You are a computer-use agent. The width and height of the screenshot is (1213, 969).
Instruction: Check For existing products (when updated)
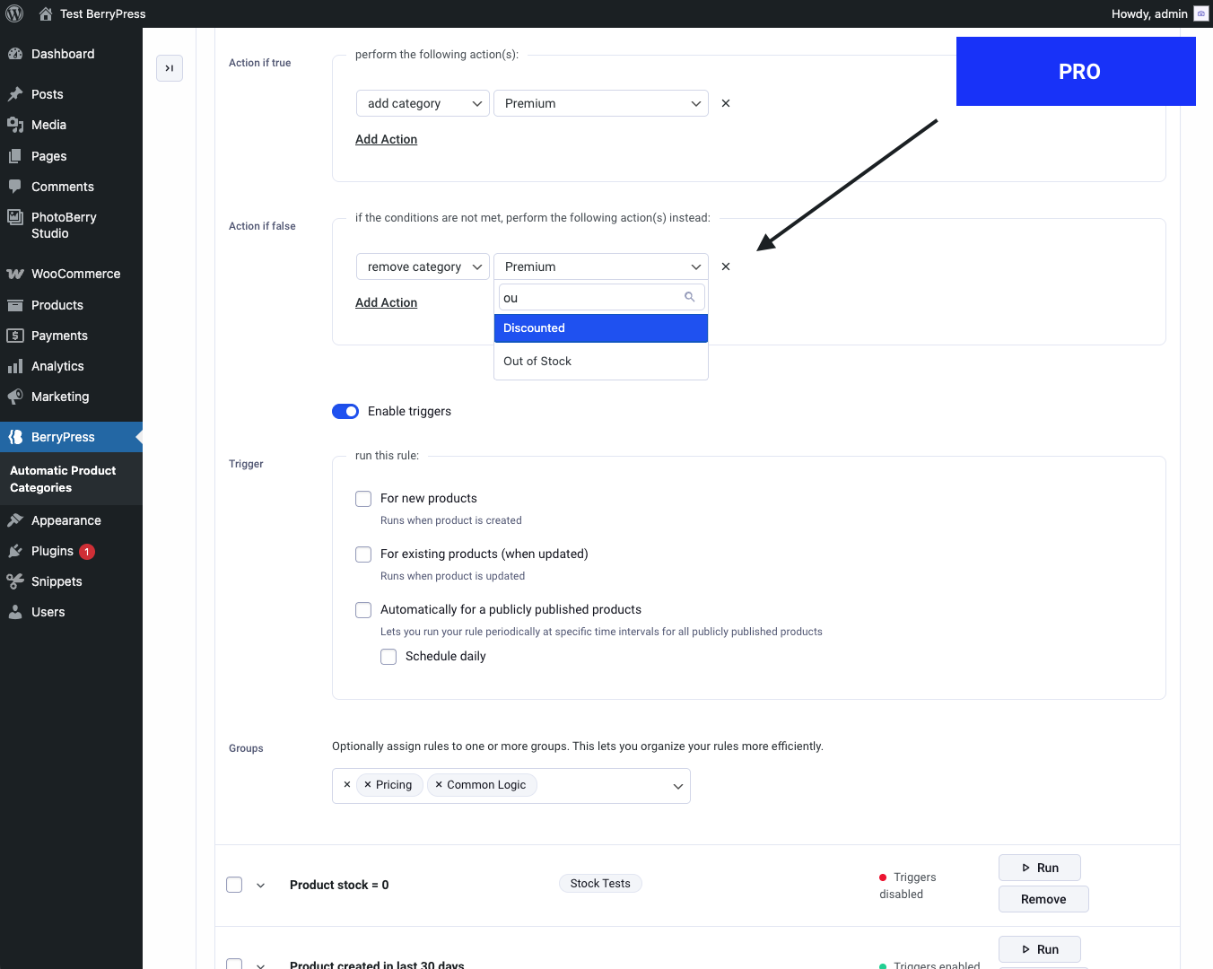click(363, 554)
